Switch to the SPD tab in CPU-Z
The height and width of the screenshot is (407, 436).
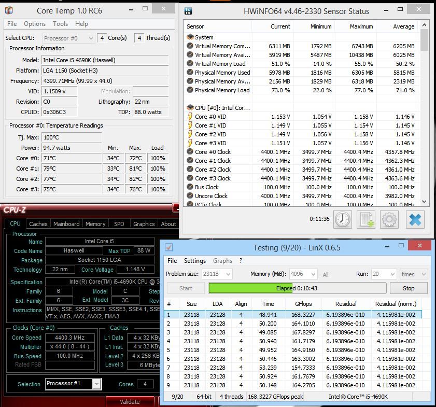click(119, 224)
